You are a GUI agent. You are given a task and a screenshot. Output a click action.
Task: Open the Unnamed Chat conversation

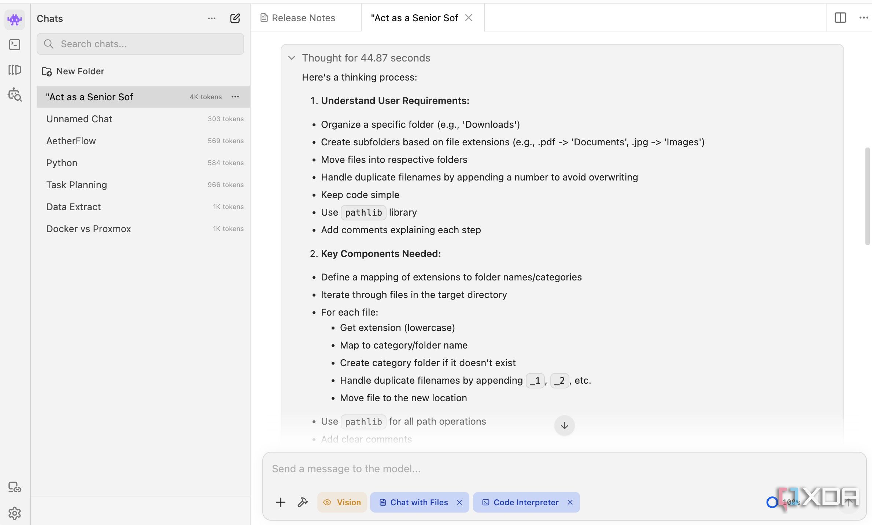click(143, 119)
